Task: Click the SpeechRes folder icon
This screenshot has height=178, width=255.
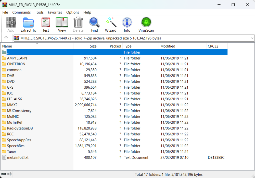Action: tap(4, 146)
